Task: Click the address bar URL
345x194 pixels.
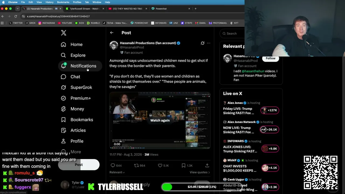Action: (58, 16)
